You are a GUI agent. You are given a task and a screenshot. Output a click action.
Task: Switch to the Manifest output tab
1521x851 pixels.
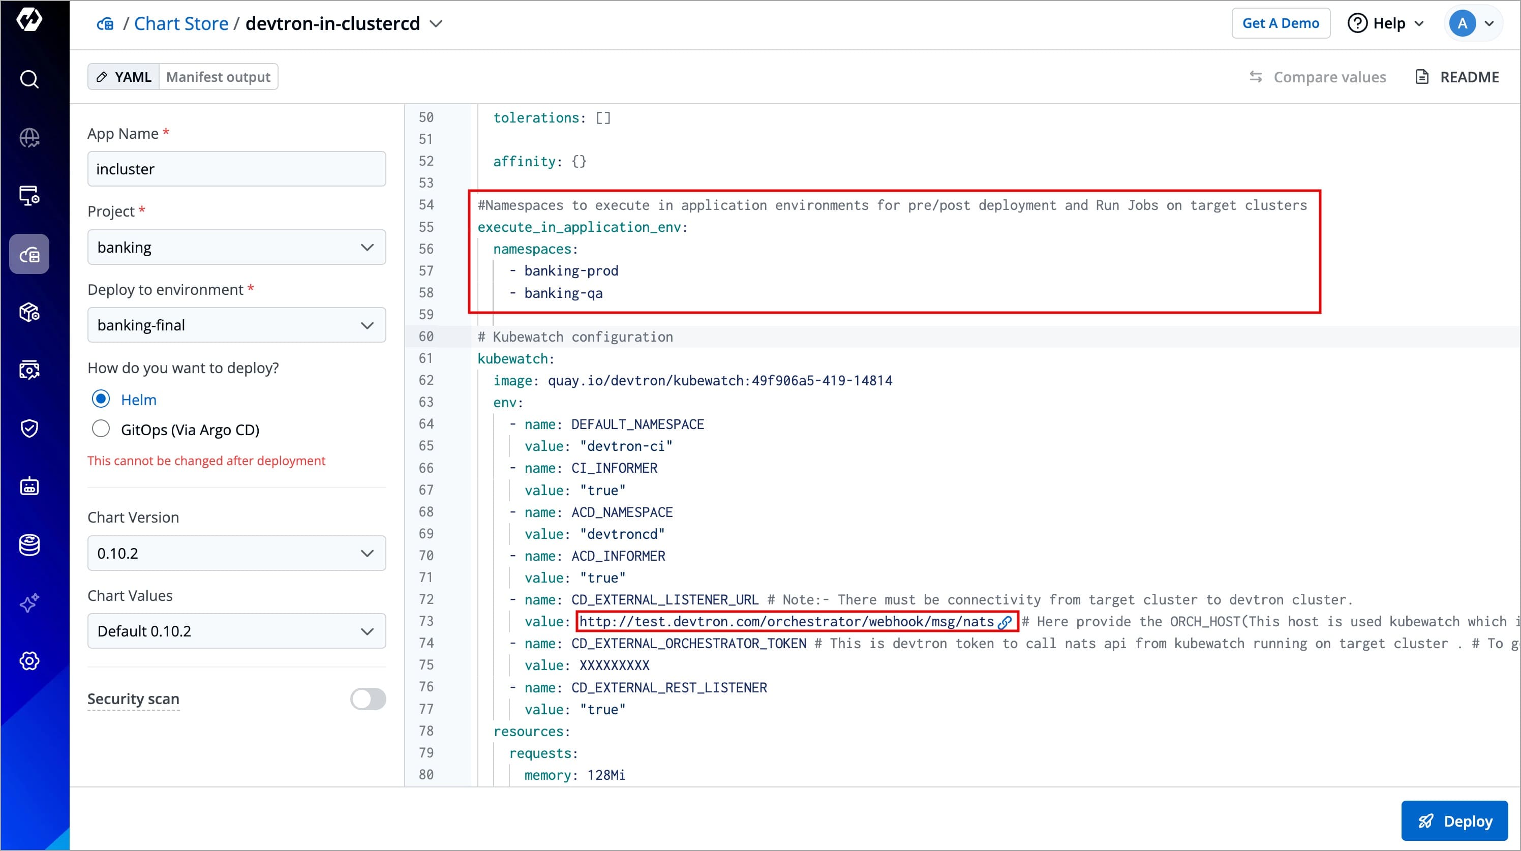pos(218,77)
